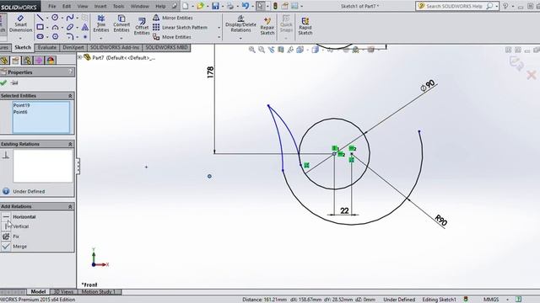Open Trim Entities dropdown arrow
Screen dimensions: 540x303
click(x=101, y=38)
